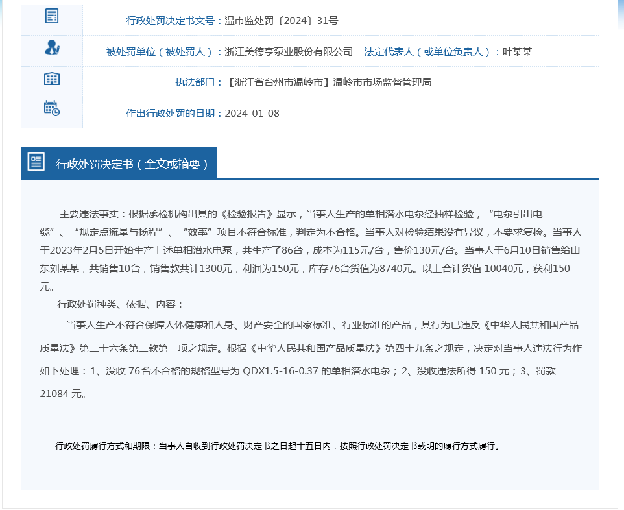
Task: Click the person icon beside 被处罚单位
Action: (x=52, y=47)
